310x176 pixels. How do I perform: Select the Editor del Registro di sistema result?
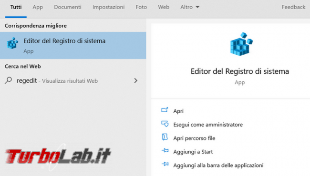(x=73, y=46)
